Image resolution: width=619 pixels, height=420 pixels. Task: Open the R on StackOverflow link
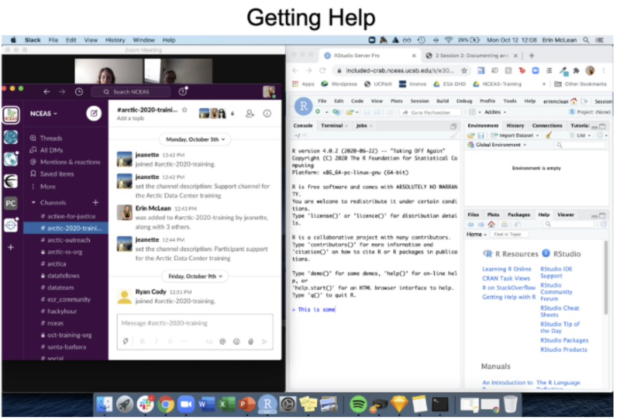click(508, 288)
